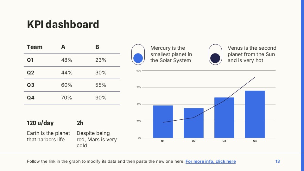Click the column B header in table
This screenshot has height=171, width=304.
pos(97,47)
